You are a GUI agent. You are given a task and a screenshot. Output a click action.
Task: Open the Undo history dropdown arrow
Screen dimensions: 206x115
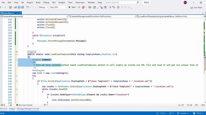click(x=30, y=7)
